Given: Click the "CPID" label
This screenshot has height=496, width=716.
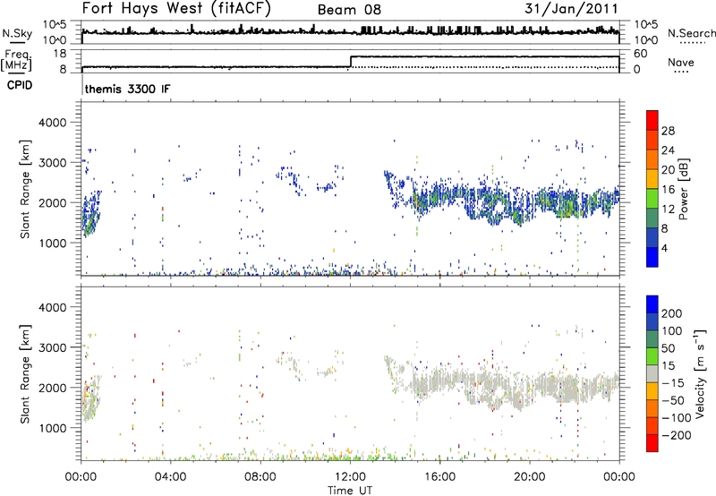Looking at the screenshot, I should pyautogui.click(x=20, y=85).
